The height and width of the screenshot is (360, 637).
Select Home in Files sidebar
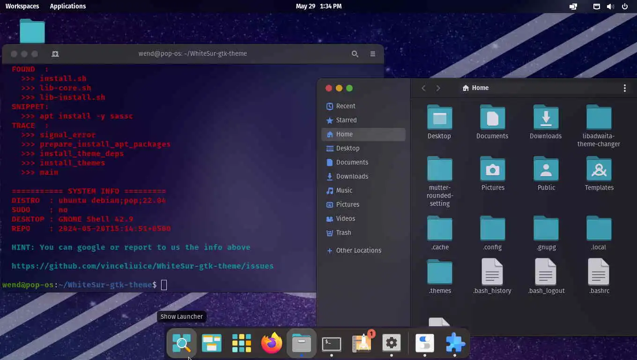[x=363, y=135]
